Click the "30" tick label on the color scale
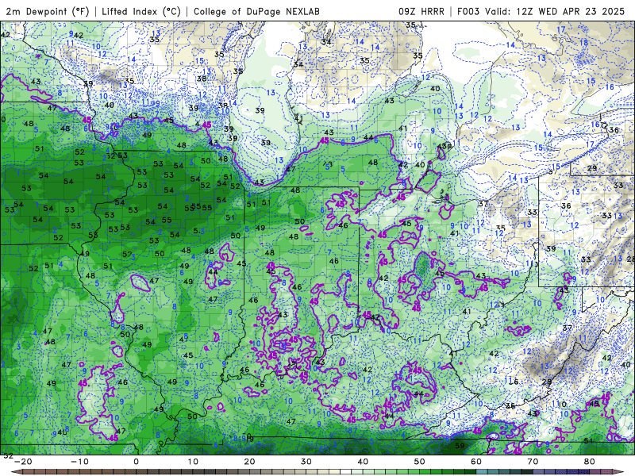Screen dimensions: 635x476 [306, 462]
